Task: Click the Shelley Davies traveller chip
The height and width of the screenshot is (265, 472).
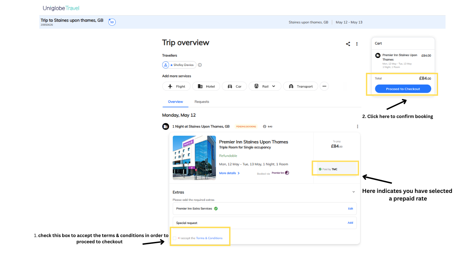Action: (179, 65)
